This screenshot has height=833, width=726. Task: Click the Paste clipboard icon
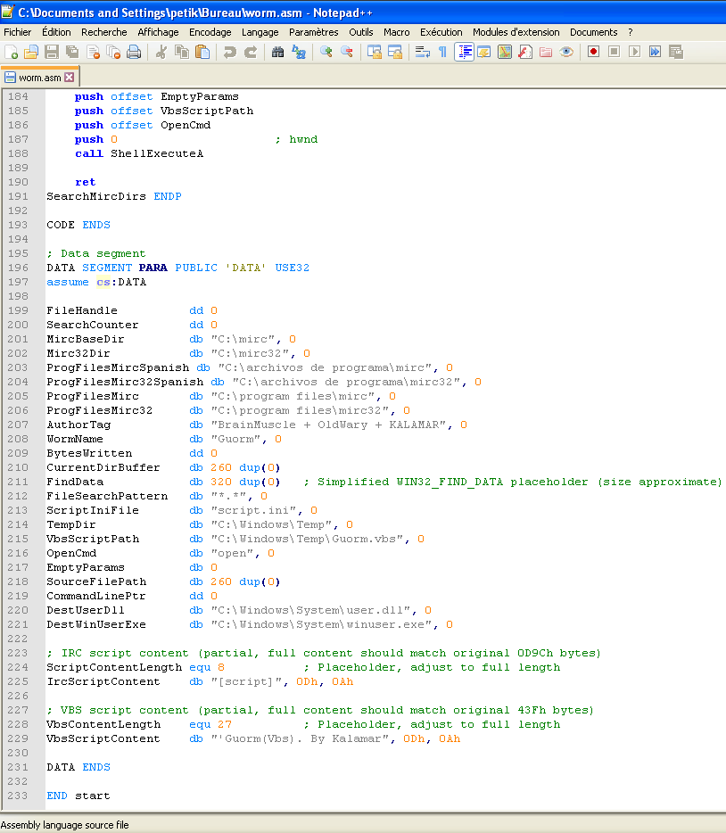[x=202, y=52]
